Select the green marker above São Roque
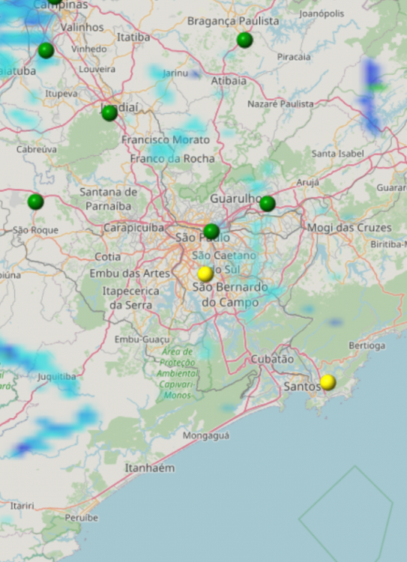Viewport: 407px width, 562px height. coord(35,202)
